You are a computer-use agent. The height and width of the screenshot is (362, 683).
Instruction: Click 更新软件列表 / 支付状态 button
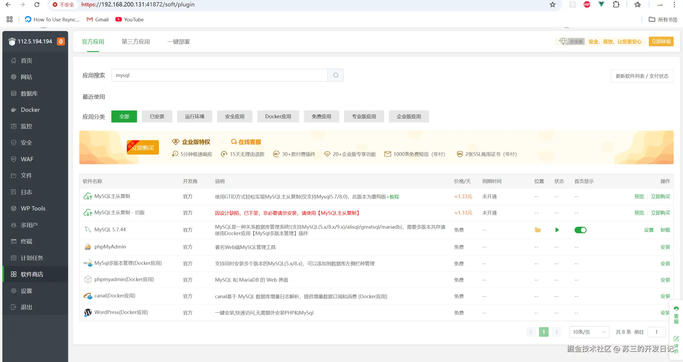pos(642,76)
